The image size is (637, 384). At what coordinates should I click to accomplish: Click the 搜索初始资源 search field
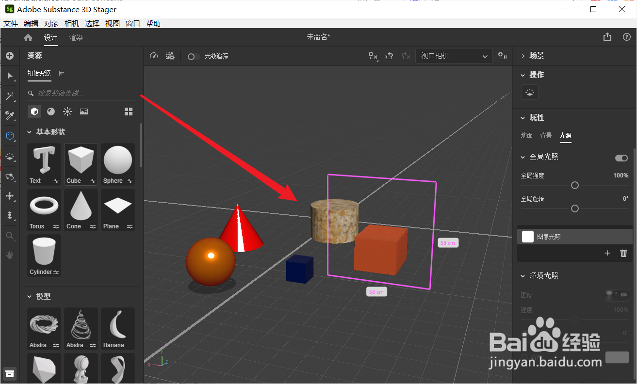click(x=82, y=93)
